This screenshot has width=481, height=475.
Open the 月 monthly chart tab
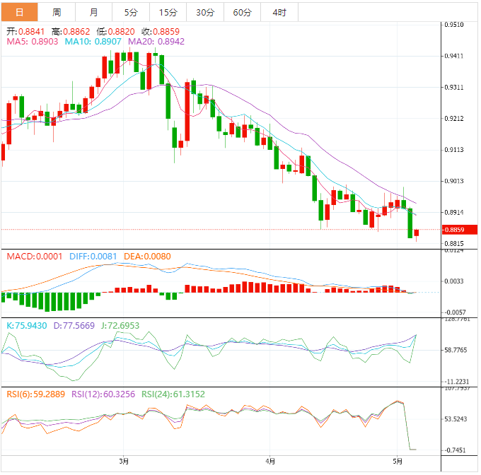(94, 12)
